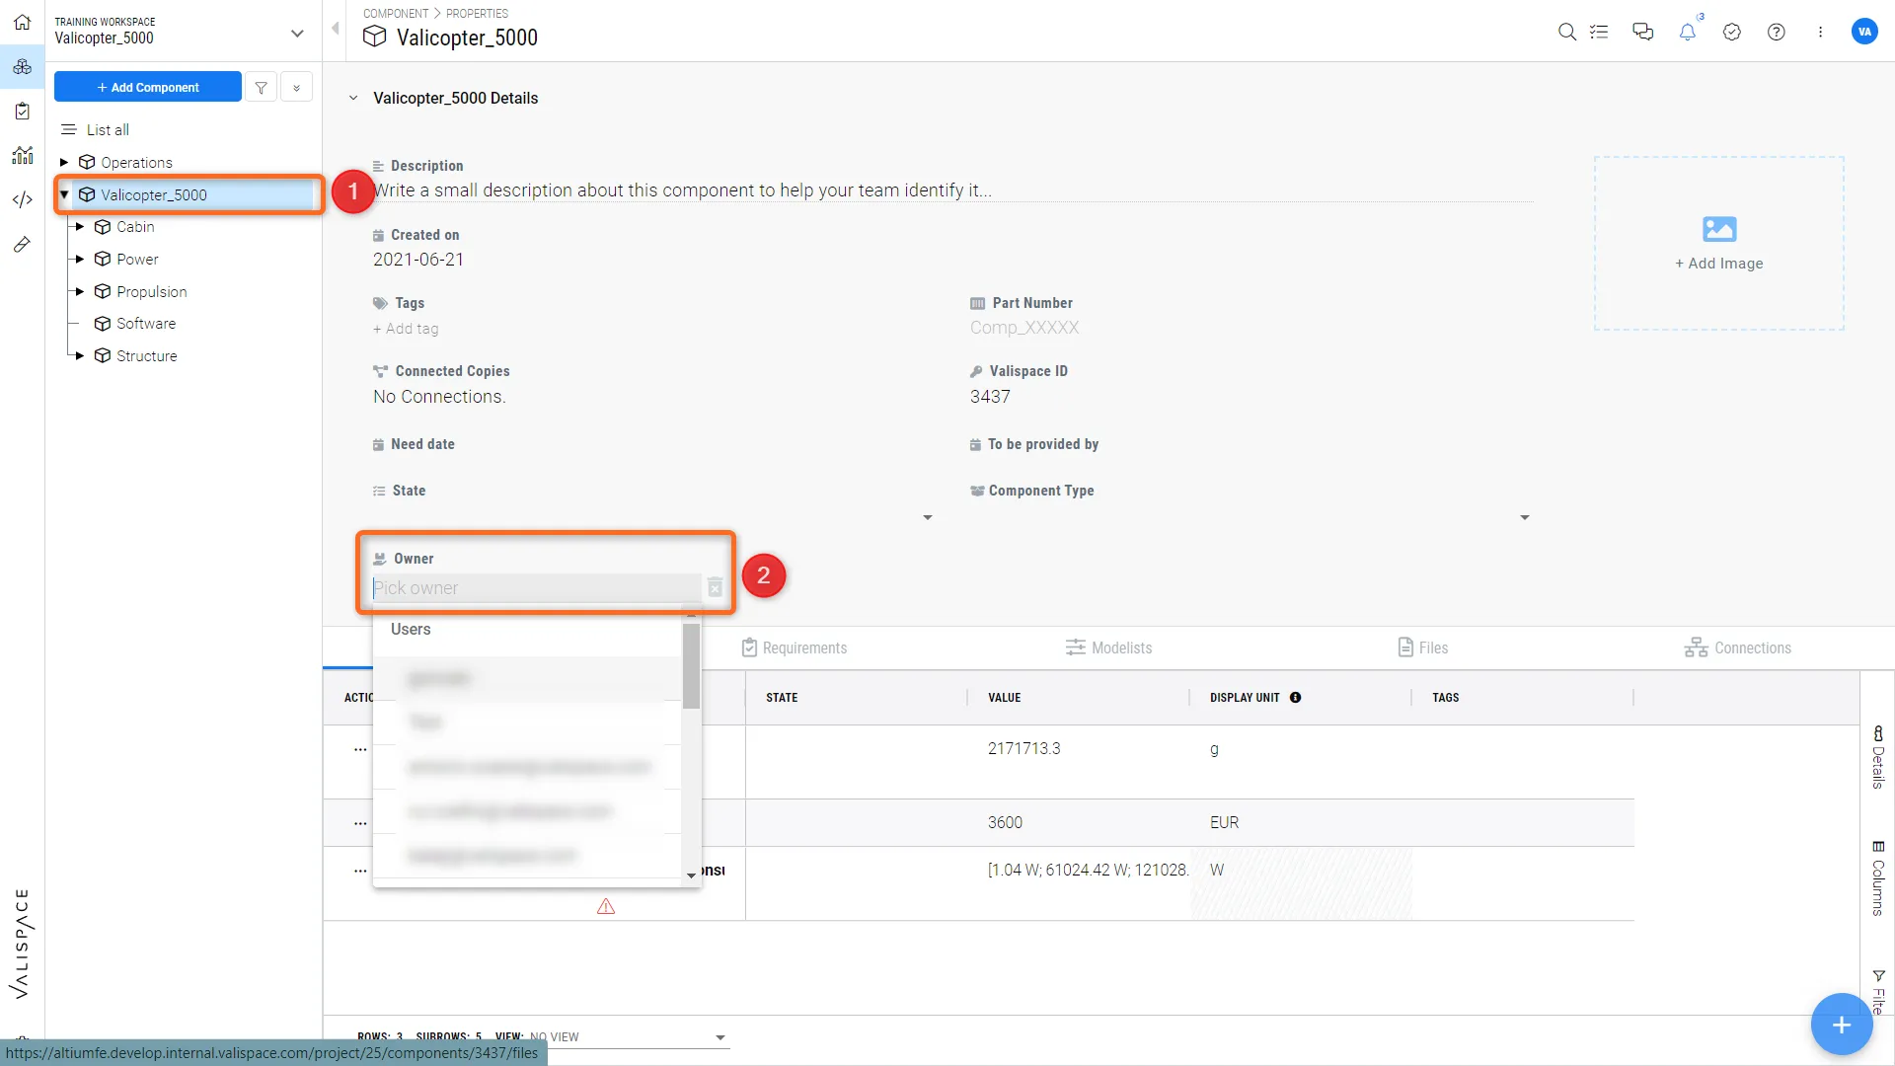Open the scripting code sidebar icon
Viewport: 1895px width, 1066px height.
22,199
